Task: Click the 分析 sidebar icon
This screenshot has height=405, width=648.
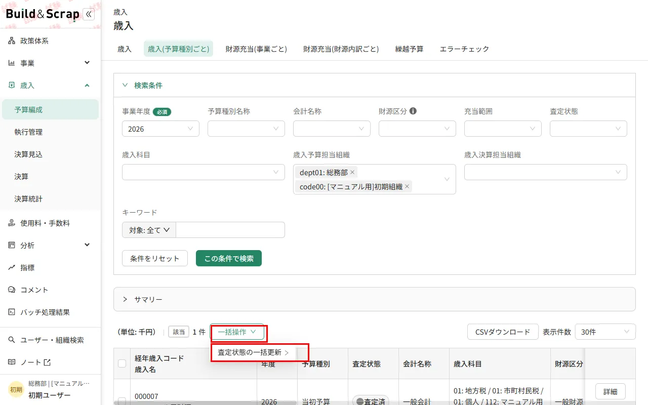Action: pos(12,246)
